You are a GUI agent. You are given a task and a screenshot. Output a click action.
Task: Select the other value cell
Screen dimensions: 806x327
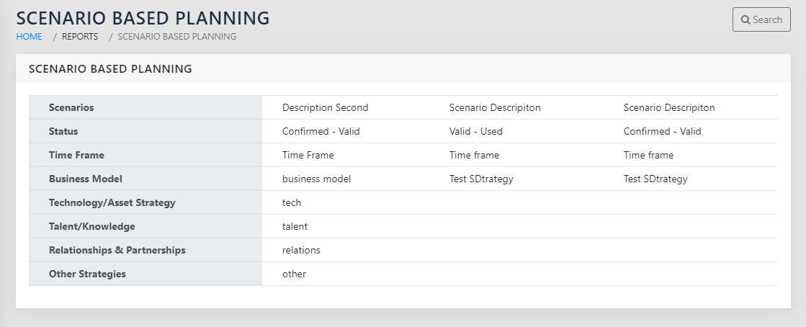294,274
